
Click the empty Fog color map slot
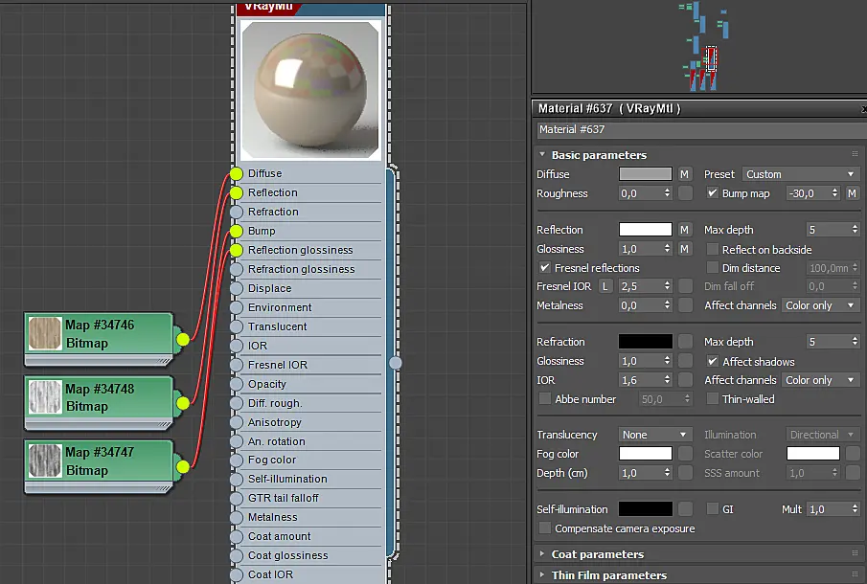[685, 454]
